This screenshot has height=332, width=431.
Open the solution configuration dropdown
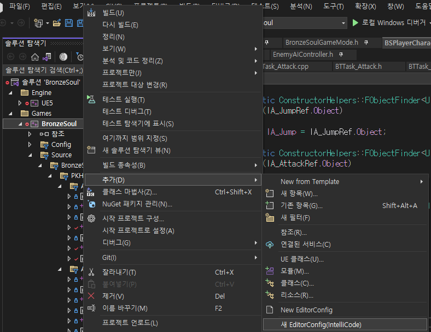coord(343,23)
